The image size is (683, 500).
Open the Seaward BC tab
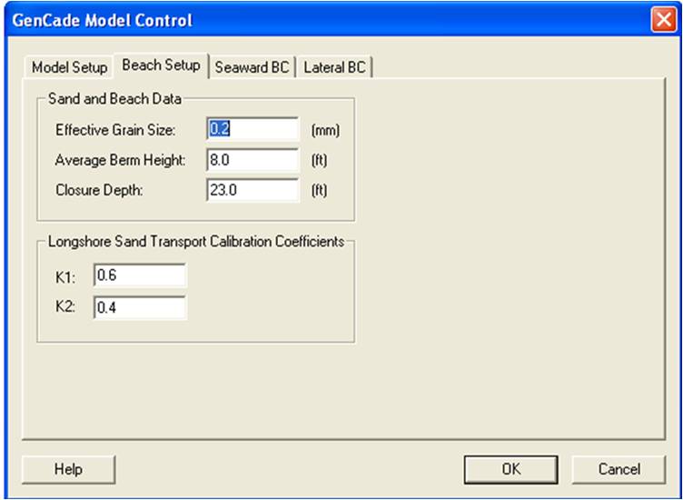point(252,67)
